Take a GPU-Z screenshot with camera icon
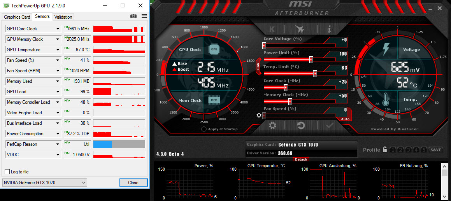This screenshot has height=201, width=451. click(x=133, y=16)
